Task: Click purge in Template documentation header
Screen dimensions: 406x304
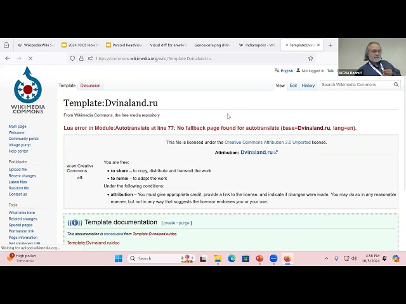Action: point(184,223)
